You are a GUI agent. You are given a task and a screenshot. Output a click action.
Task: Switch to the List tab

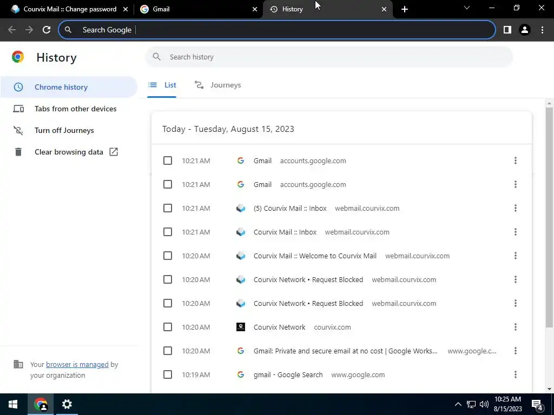point(162,85)
